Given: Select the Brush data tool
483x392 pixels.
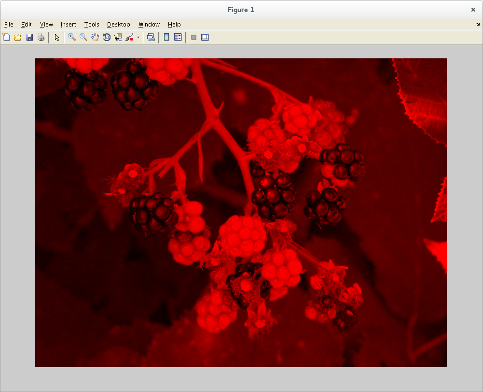Looking at the screenshot, I should click(x=129, y=37).
